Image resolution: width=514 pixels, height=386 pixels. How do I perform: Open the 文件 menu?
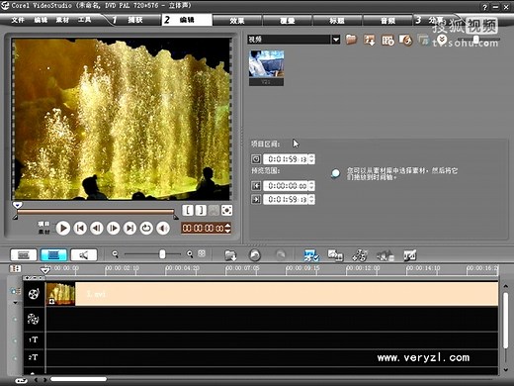pyautogui.click(x=18, y=20)
